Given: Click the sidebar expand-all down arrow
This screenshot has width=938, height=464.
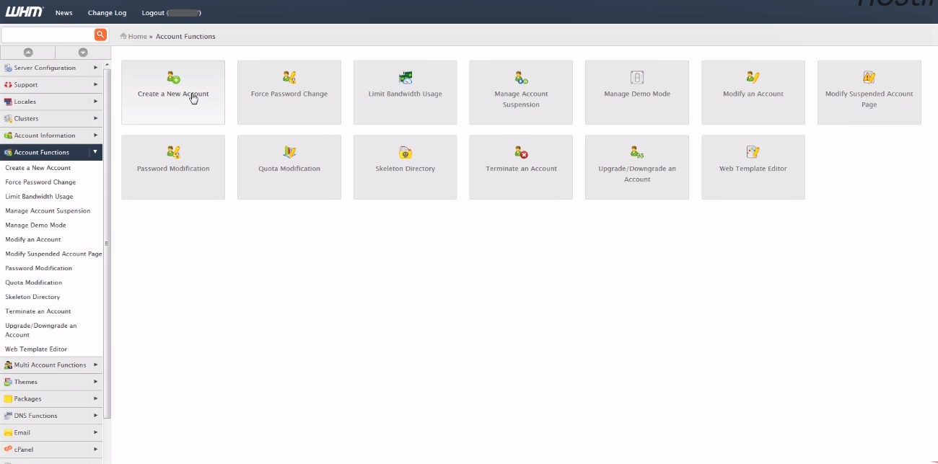Looking at the screenshot, I should point(83,52).
